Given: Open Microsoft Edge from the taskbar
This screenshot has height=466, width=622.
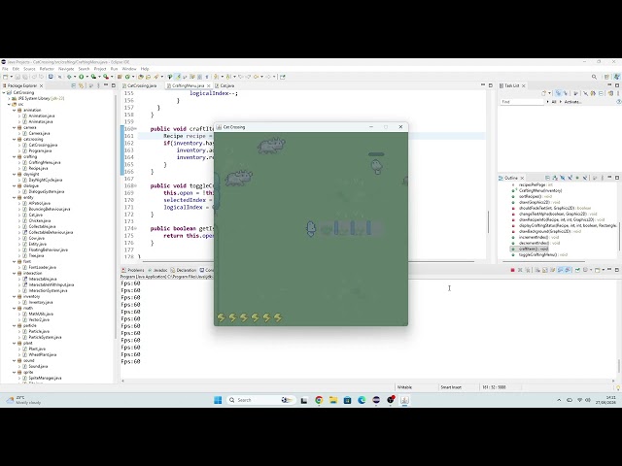Looking at the screenshot, I should coord(362,400).
